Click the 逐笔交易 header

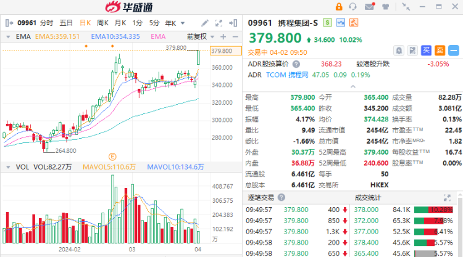tap(261, 197)
